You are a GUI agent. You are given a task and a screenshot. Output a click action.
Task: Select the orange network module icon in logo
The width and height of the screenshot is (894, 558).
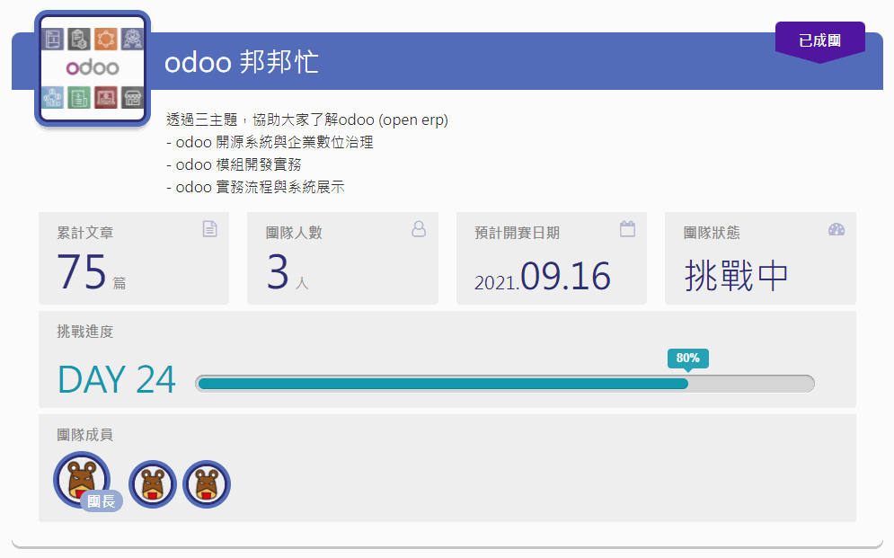point(105,39)
